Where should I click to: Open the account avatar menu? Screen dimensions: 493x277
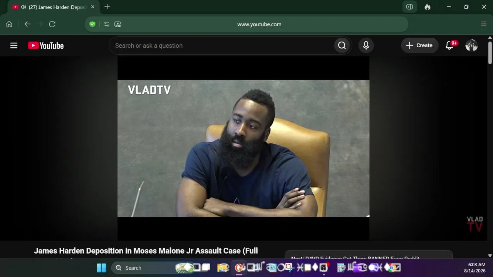471,45
